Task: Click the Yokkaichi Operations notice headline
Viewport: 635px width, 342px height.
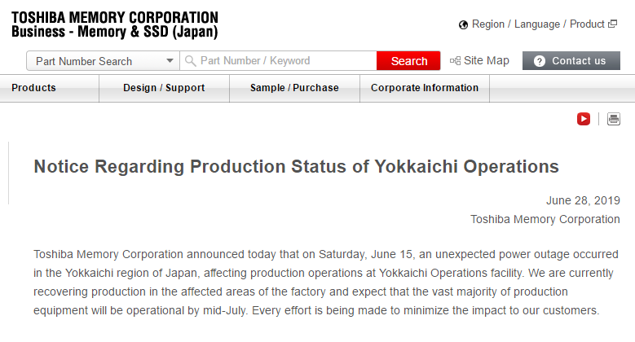Action: pos(296,166)
